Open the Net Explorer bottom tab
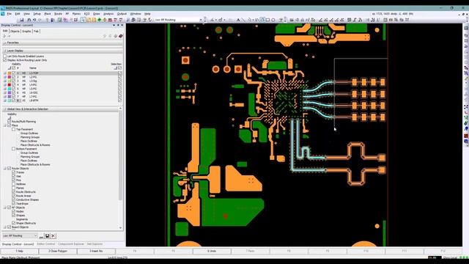Screen dimensions: 469x264 tap(95, 244)
